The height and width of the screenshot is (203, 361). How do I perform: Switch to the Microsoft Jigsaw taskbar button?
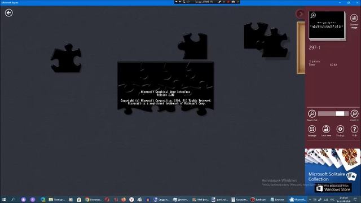point(298,200)
